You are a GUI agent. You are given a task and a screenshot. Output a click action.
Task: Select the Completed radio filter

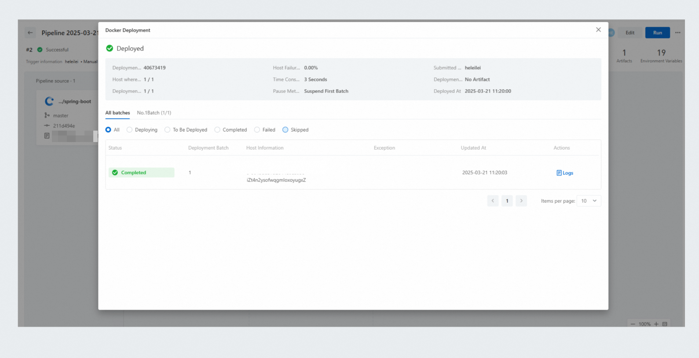point(217,130)
